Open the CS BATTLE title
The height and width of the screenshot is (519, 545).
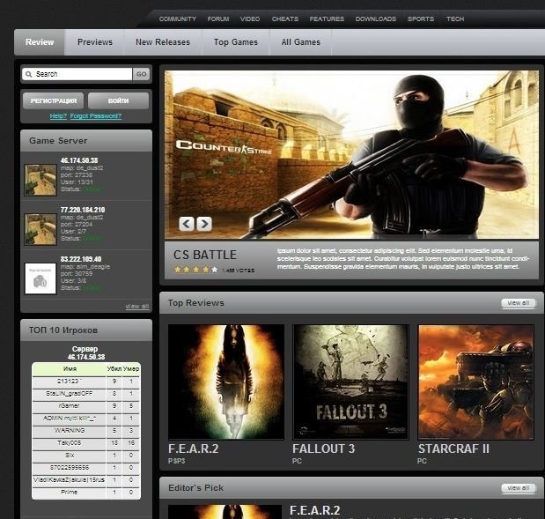205,255
